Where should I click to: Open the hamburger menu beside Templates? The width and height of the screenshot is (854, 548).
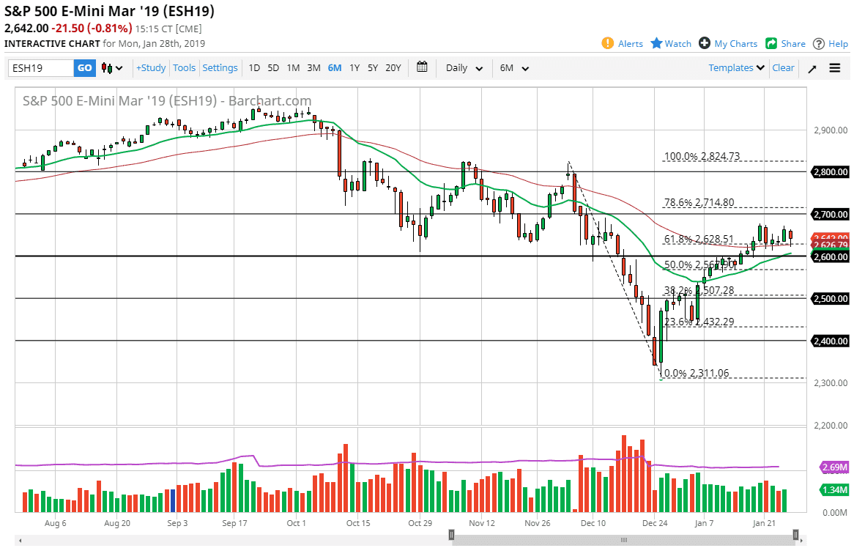click(835, 67)
